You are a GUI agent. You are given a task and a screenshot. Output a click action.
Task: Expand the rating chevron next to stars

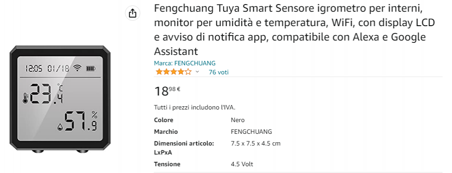pos(197,72)
